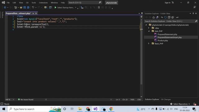
Task: Click the window layout icon before Start
Action: (x=50, y=7)
